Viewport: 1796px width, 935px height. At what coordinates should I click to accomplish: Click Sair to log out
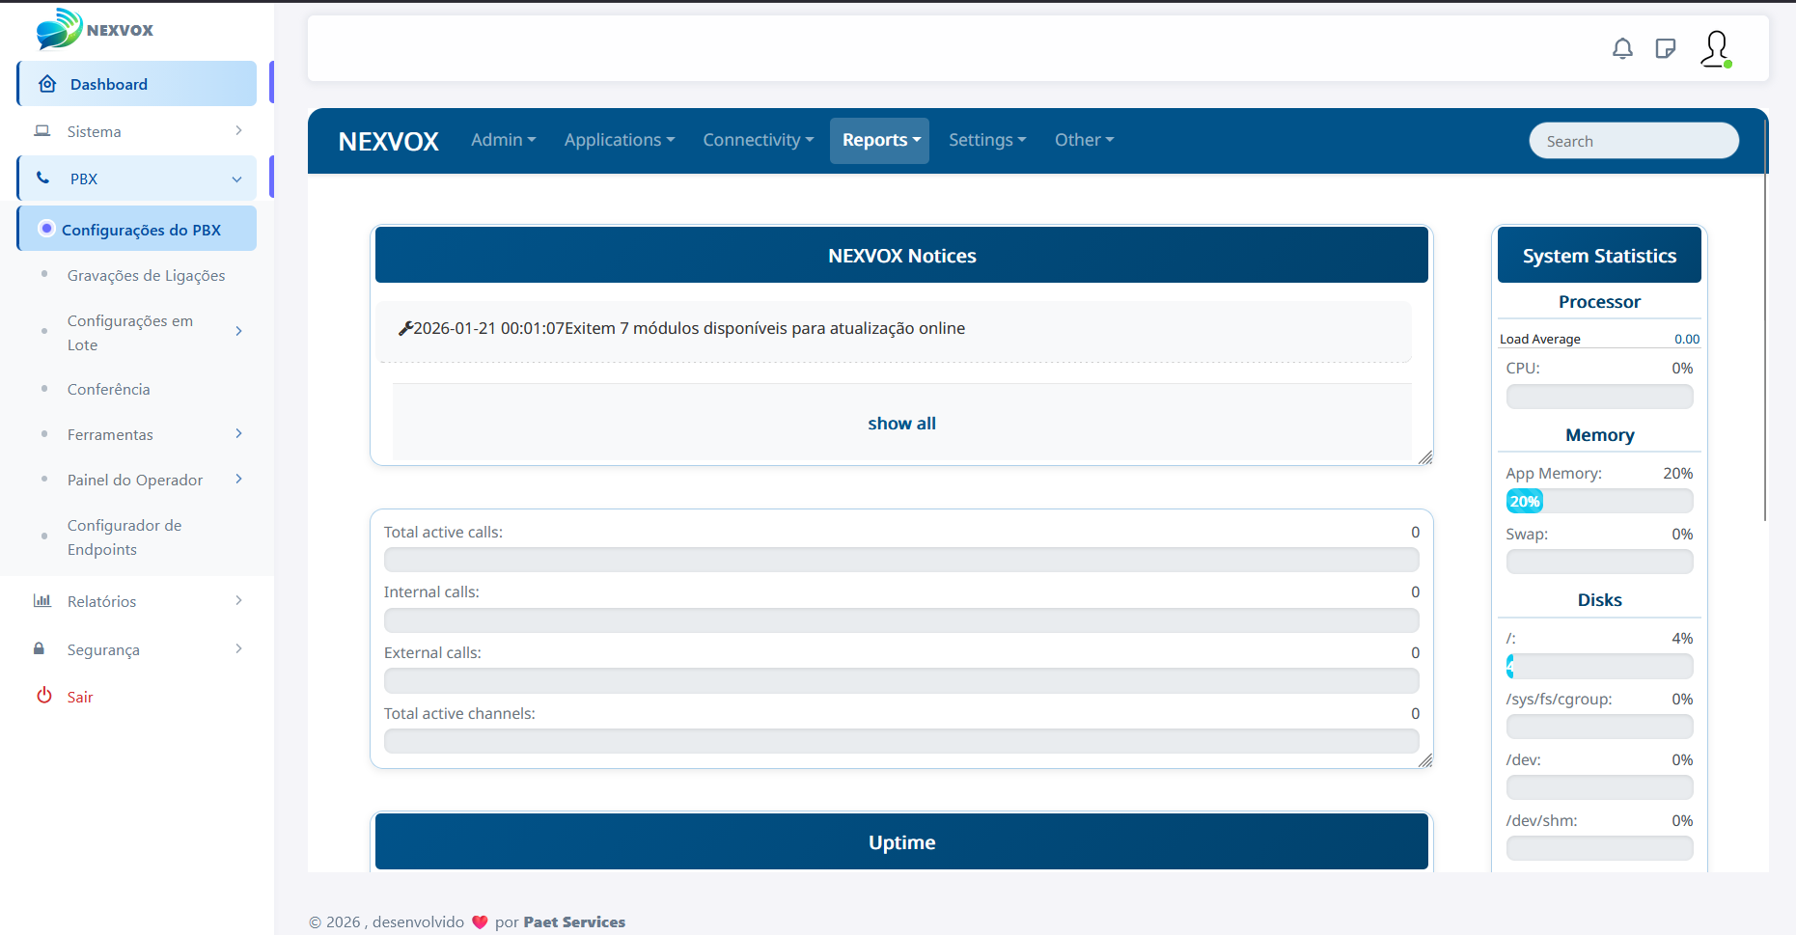tap(80, 697)
